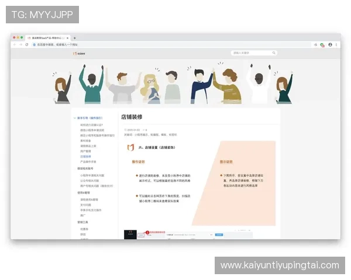
Task: Select 微信相关账号 sidebar section heading
Action: click(x=85, y=169)
